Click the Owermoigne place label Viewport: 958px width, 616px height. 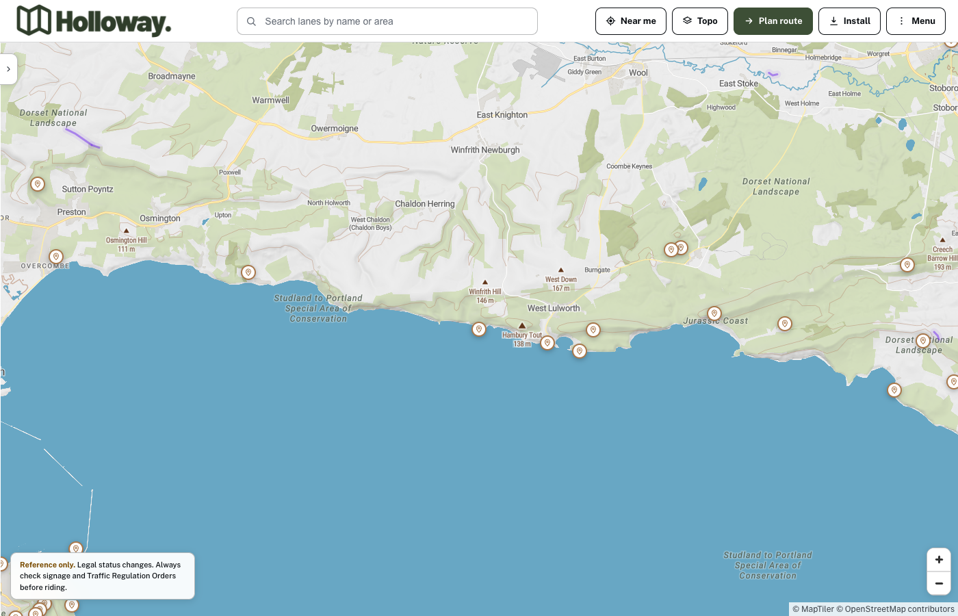click(335, 129)
